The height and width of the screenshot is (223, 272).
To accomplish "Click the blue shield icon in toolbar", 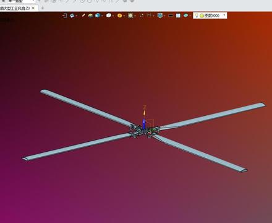I will tap(160, 15).
